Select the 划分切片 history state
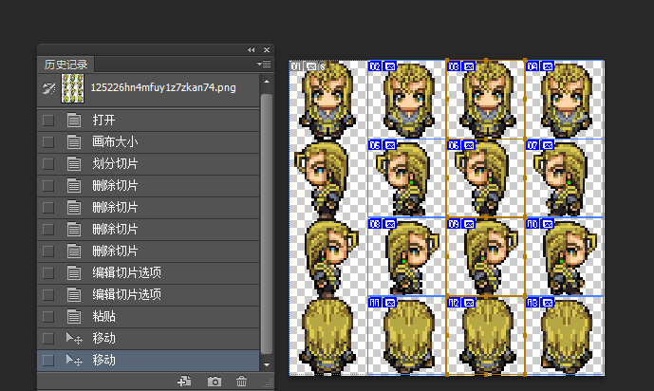Viewport: 654px width, 391px height. point(148,163)
